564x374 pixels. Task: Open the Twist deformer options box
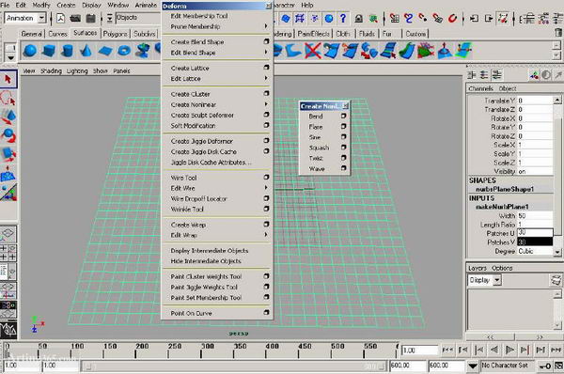(x=343, y=158)
